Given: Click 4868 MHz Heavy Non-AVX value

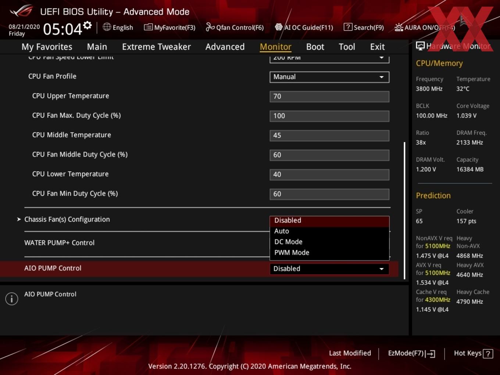Looking at the screenshot, I should pos(470,256).
